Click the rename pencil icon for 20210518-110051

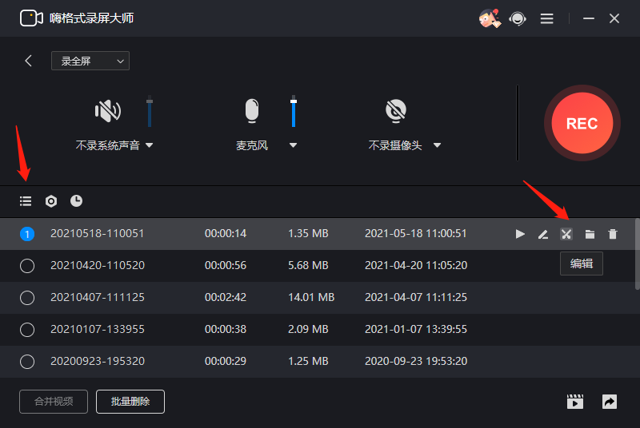pos(543,234)
